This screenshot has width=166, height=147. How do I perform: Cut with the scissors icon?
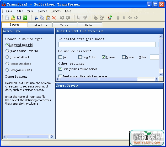tap(36, 18)
